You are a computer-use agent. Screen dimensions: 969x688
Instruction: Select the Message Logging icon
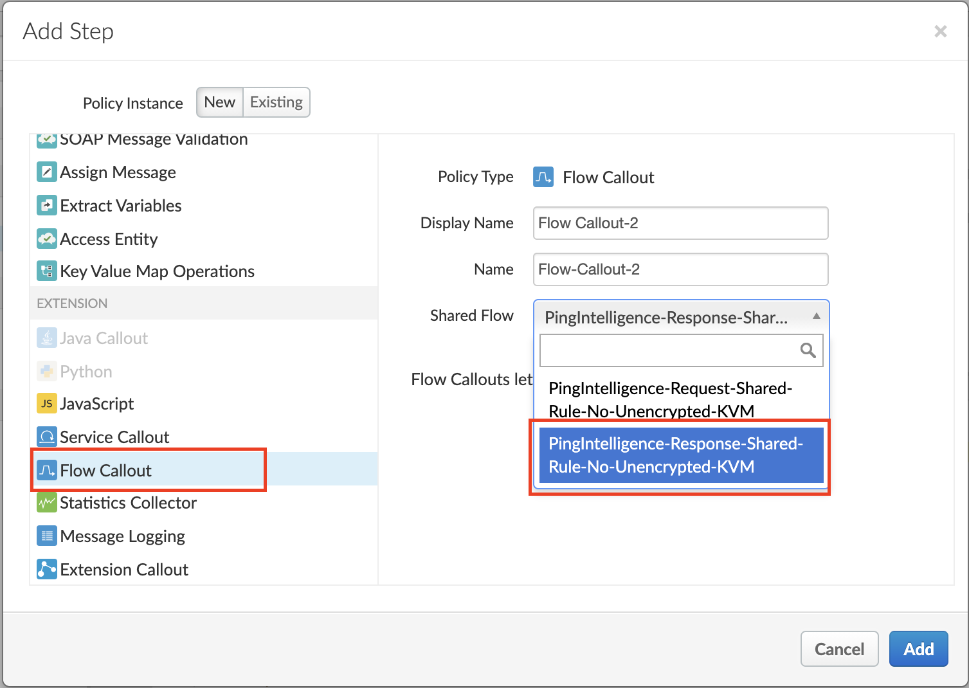(x=46, y=536)
